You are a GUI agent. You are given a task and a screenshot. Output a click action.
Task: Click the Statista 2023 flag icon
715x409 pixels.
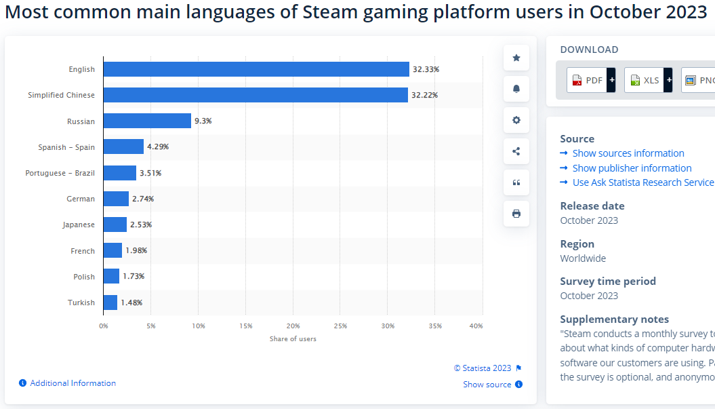click(x=519, y=368)
